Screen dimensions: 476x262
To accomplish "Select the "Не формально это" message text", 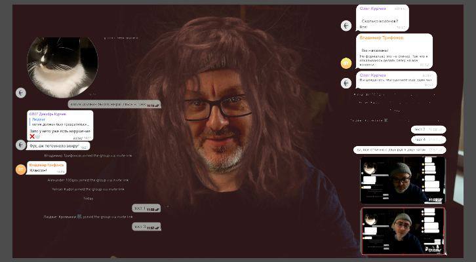I will (x=394, y=60).
